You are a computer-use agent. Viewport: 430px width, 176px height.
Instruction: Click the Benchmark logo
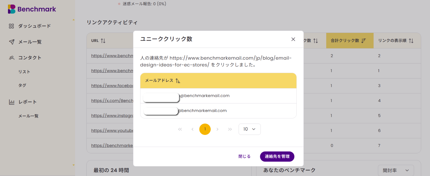tap(32, 9)
